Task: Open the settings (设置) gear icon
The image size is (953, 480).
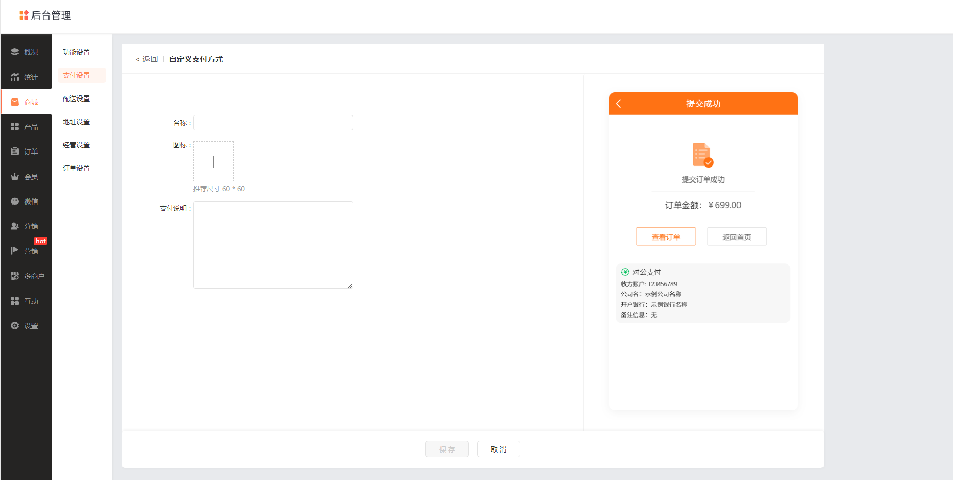Action: [x=14, y=326]
